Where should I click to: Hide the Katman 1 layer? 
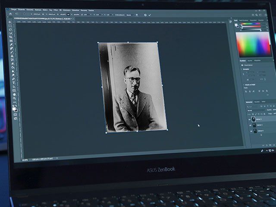pos(250,125)
